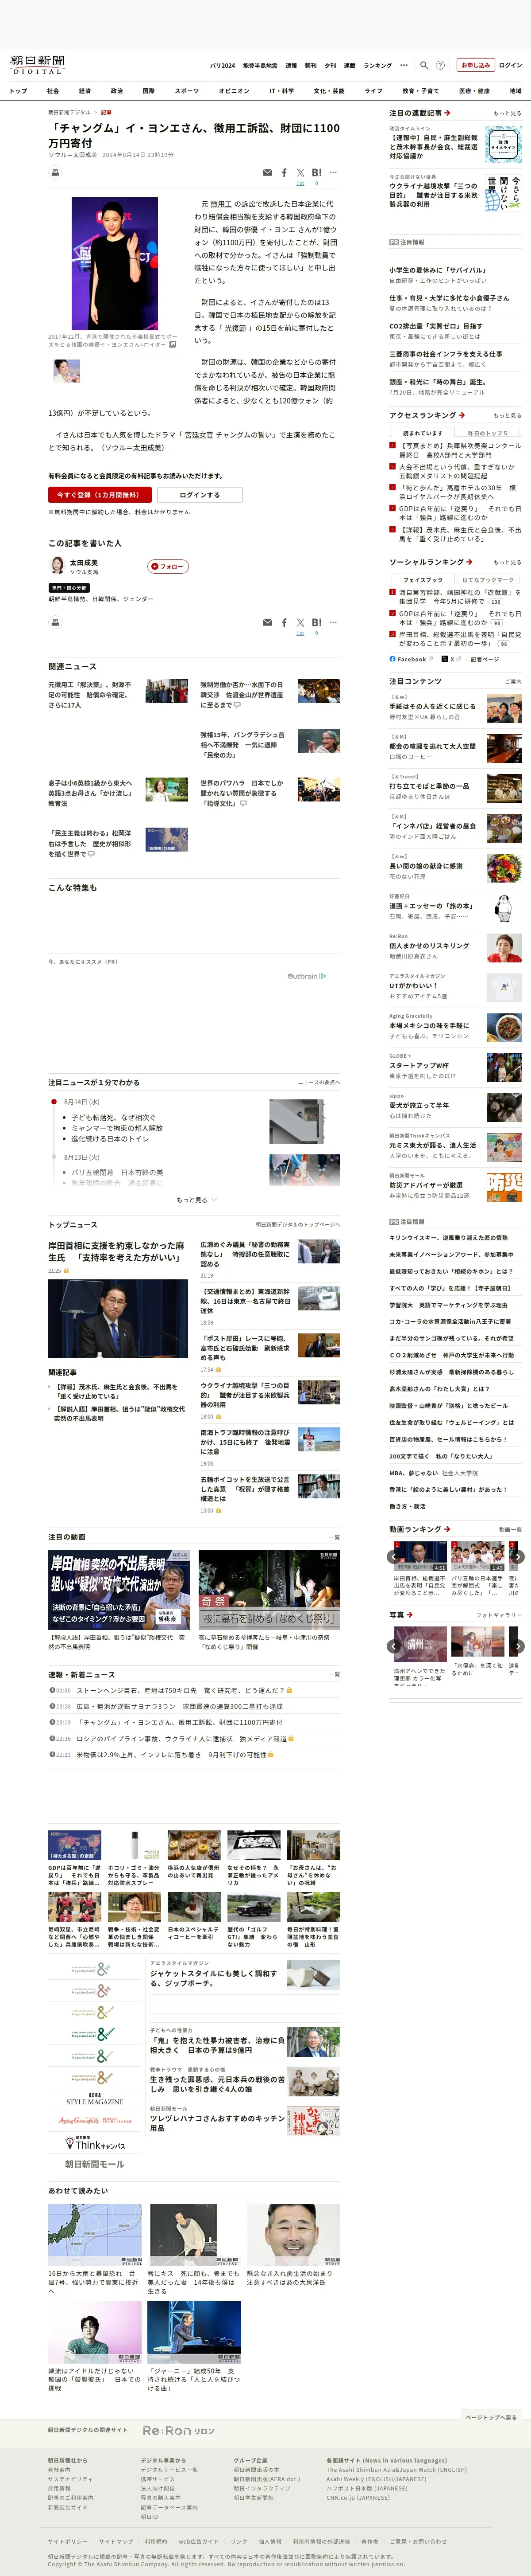531x2576 pixels.
Task: Click the お申し込み subscribe button
Action: pos(475,65)
